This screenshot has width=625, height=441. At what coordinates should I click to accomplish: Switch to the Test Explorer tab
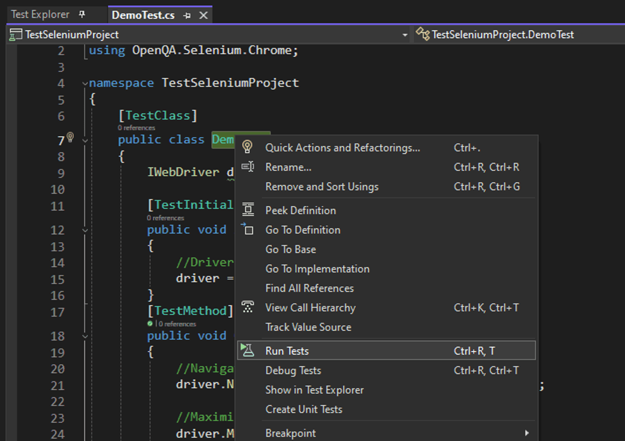tap(40, 14)
